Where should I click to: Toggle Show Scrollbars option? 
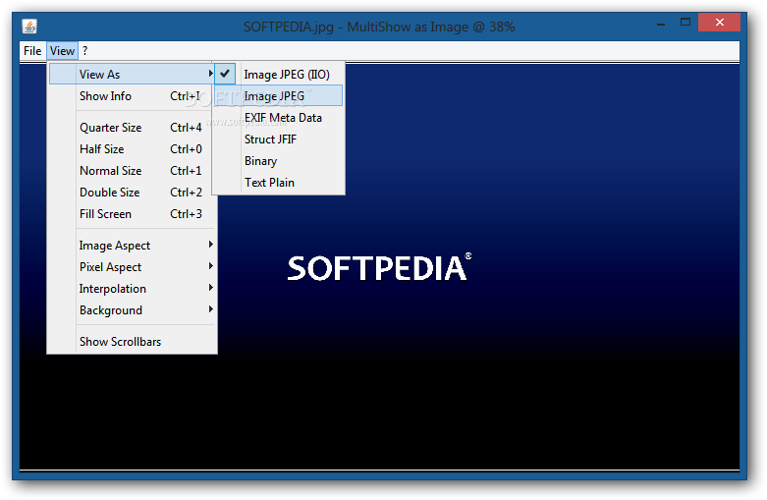(132, 342)
